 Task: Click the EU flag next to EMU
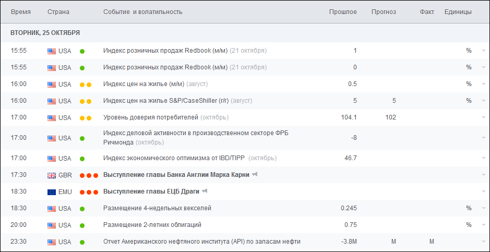click(x=51, y=191)
